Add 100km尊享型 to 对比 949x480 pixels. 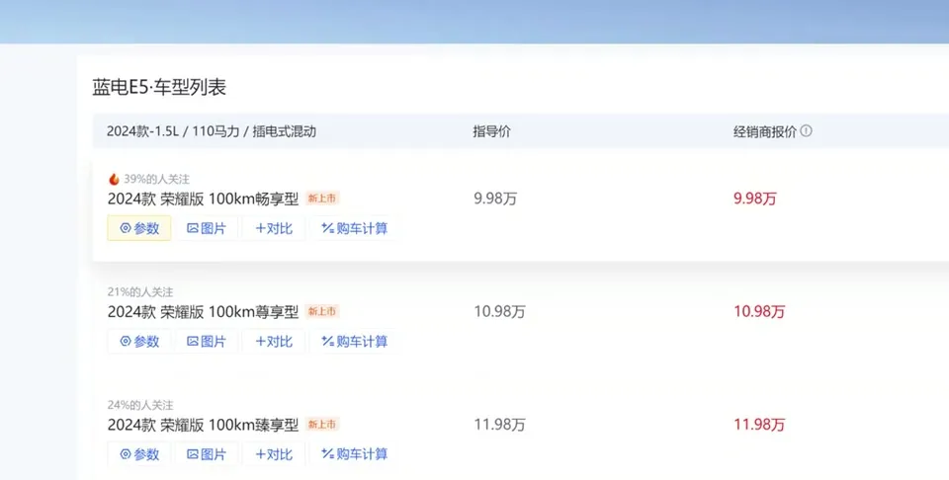[274, 341]
